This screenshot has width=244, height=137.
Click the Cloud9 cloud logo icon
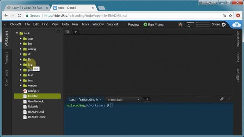(236, 24)
